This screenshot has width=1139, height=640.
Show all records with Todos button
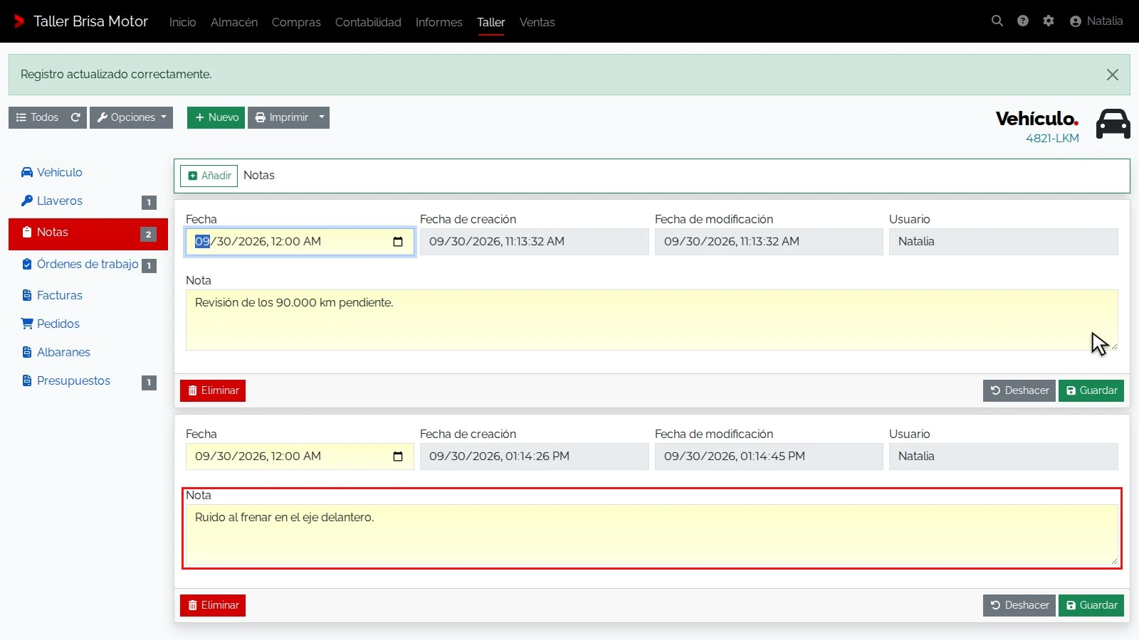[x=37, y=117]
